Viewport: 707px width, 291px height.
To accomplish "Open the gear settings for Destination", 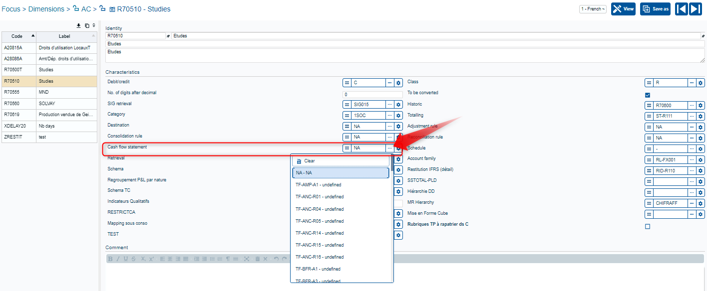I will (x=398, y=127).
